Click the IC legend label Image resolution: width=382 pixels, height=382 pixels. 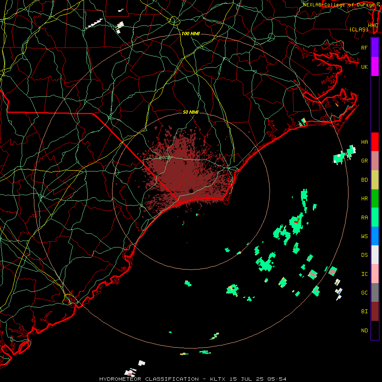pyautogui.click(x=364, y=274)
